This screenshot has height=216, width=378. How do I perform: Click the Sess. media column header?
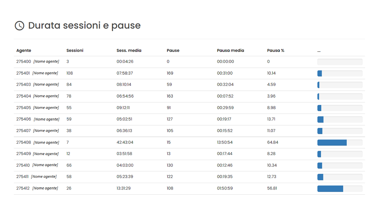pyautogui.click(x=129, y=51)
